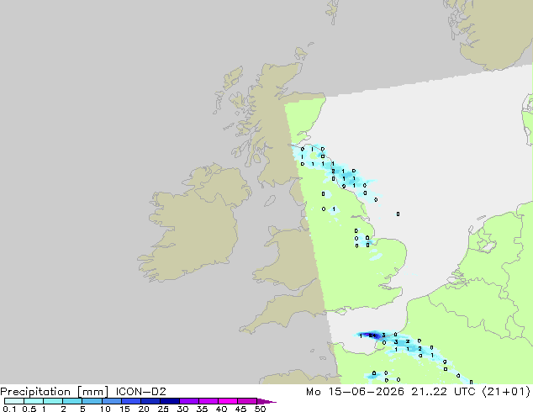Image resolution: width=533 pixels, height=412 pixels.
Task: Select the 2–5 mm legend color swatch
Action: point(72,401)
